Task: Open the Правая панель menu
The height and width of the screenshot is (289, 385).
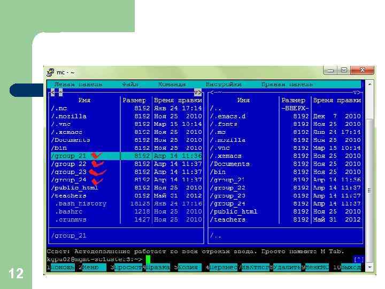Action: [x=287, y=85]
